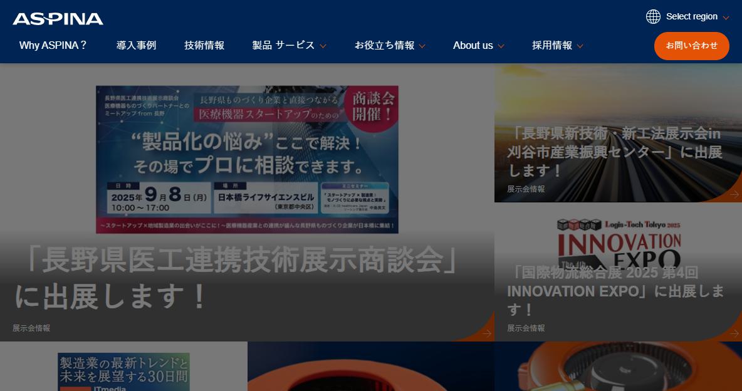
Task: Select the About us menu label
Action: 473,46
